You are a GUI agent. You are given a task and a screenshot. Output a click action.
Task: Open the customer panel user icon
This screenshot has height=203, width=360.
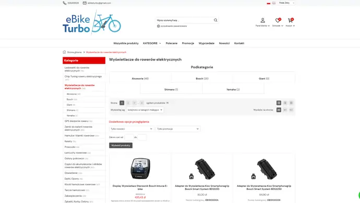[x=262, y=20]
